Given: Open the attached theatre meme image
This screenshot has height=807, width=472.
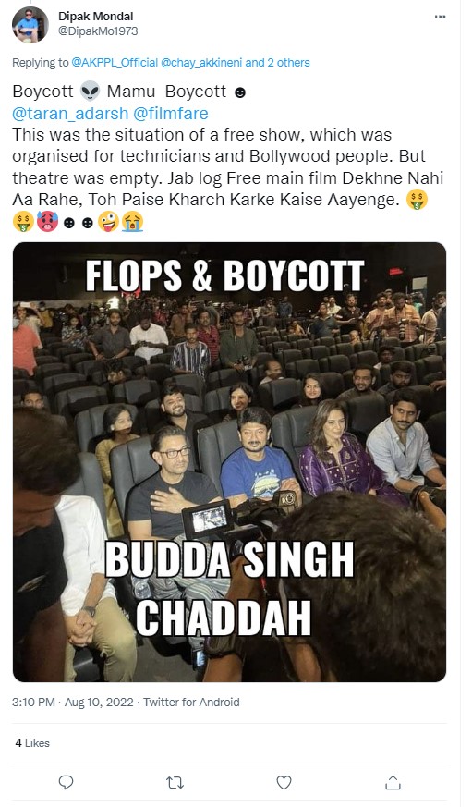Looking at the screenshot, I should 229,461.
